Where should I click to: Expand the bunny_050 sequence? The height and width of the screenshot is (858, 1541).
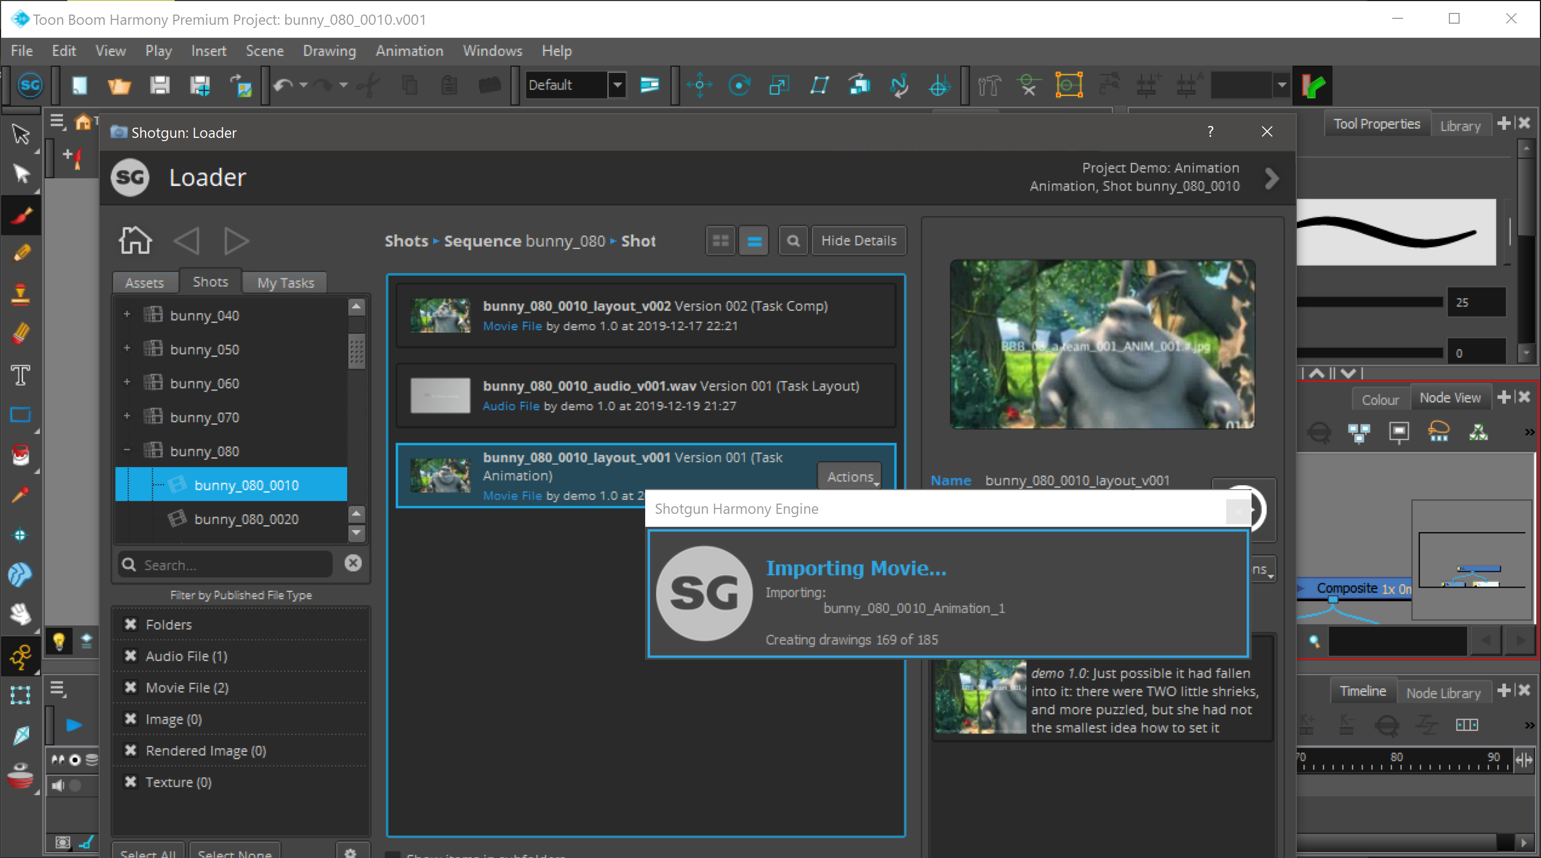127,348
